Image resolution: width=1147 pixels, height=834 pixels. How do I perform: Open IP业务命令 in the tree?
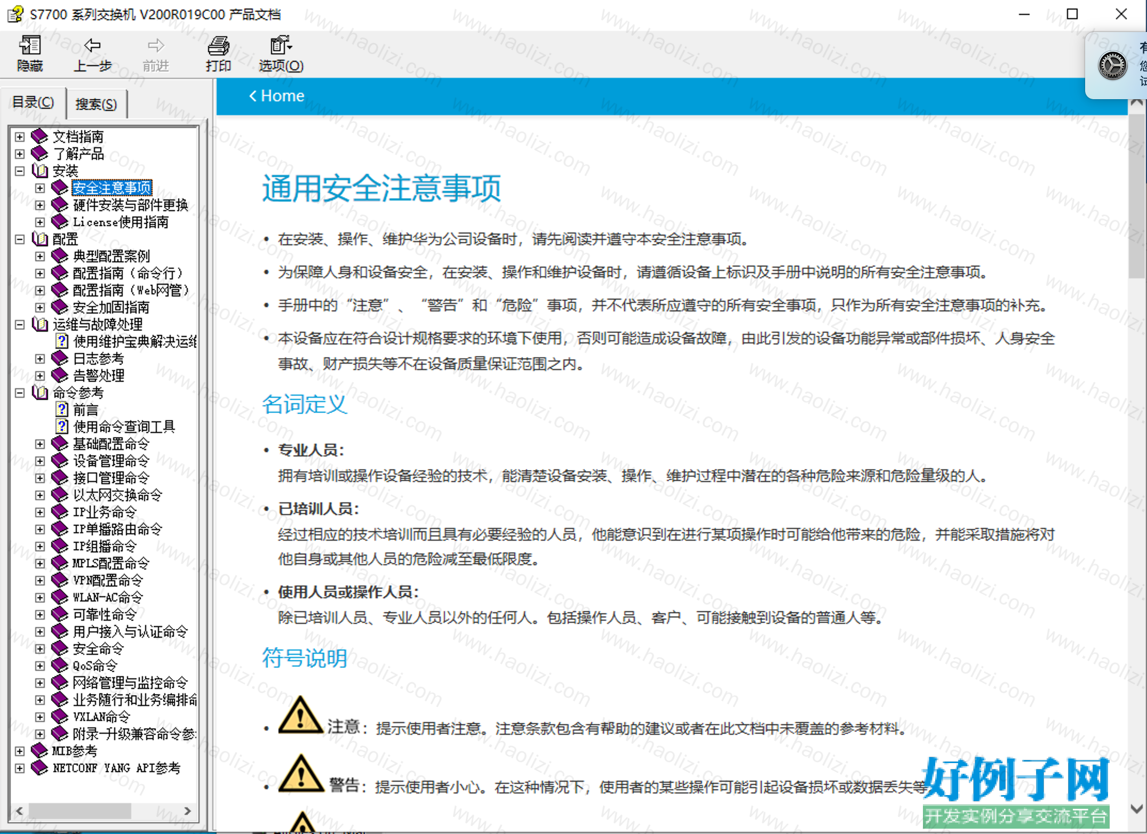tap(105, 512)
